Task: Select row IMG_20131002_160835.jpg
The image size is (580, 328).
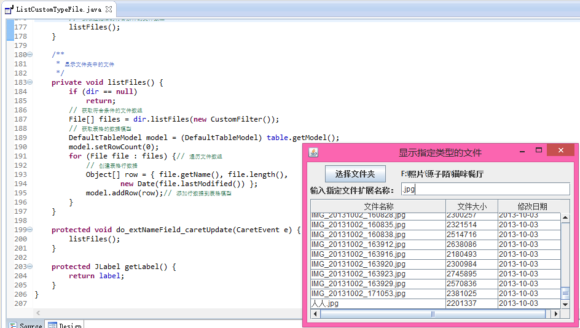Action: pyautogui.click(x=436, y=224)
